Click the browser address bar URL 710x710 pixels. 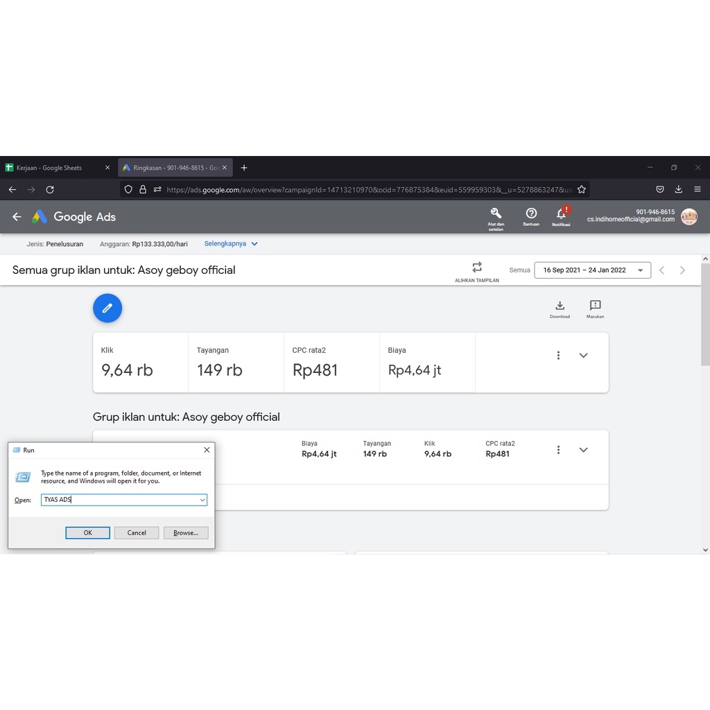pos(369,190)
